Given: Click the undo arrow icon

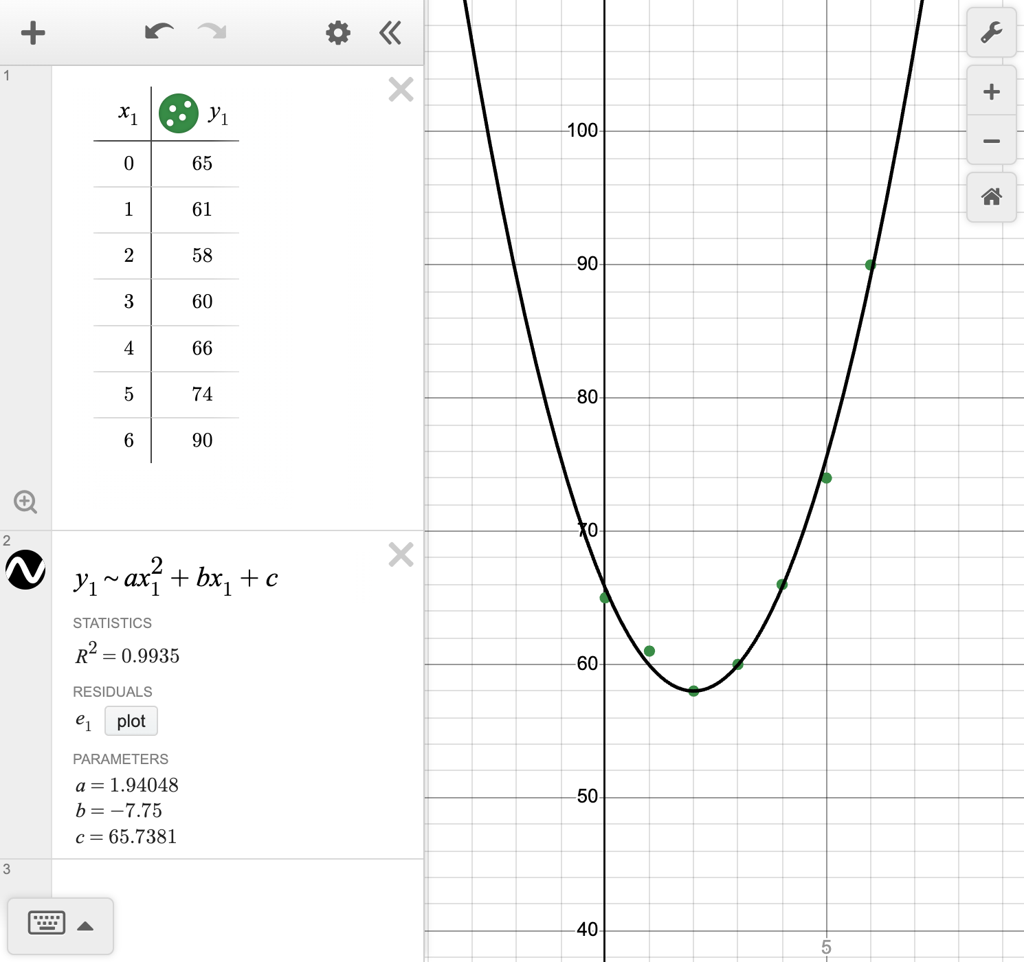Looking at the screenshot, I should (x=159, y=32).
